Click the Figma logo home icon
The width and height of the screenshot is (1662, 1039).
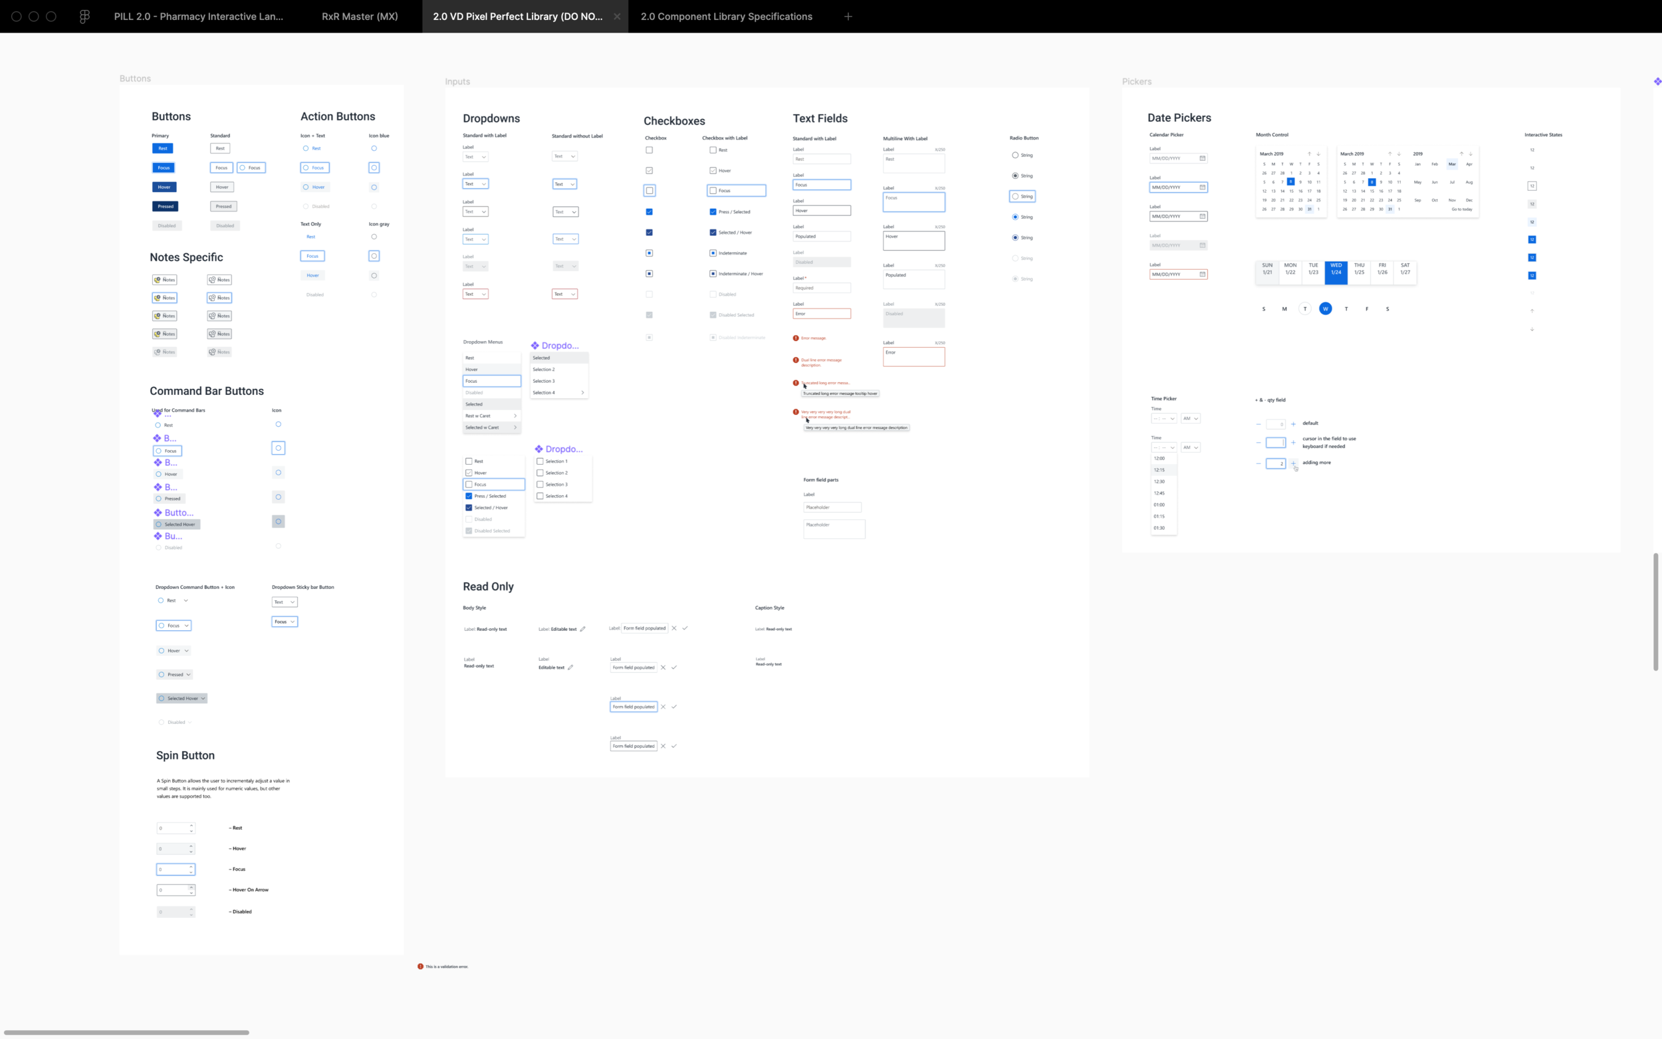[x=84, y=17]
